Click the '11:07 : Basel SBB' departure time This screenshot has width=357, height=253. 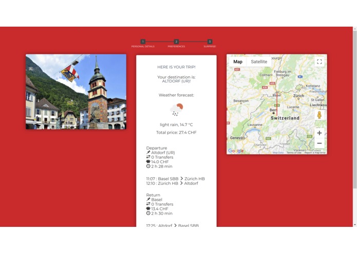pos(162,179)
